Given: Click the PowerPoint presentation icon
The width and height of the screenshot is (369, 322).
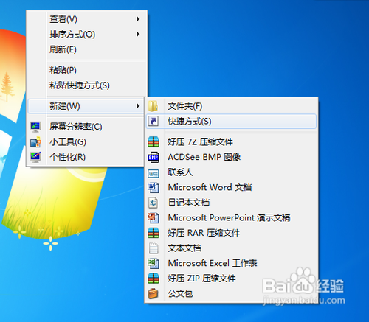Looking at the screenshot, I should coord(154,218).
